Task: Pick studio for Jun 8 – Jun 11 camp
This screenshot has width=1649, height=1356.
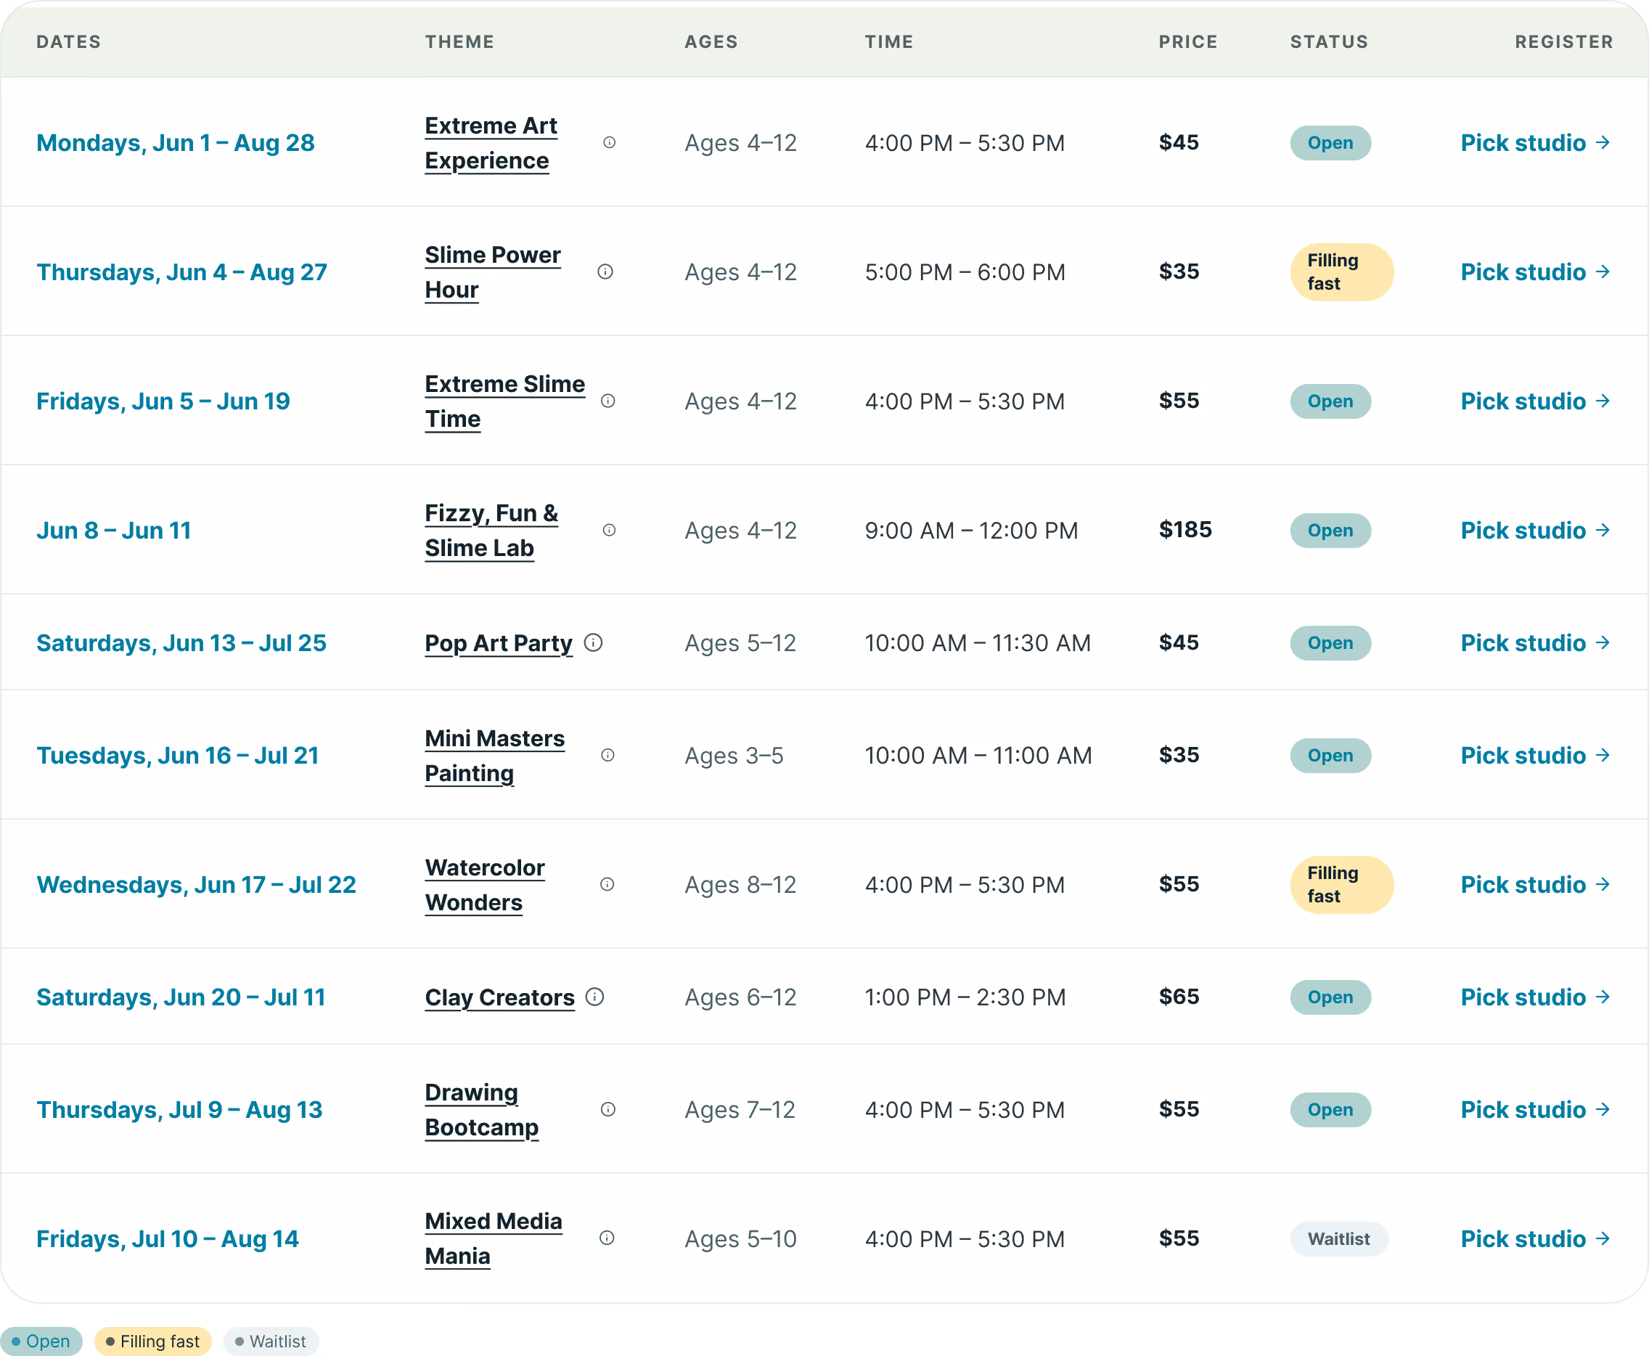Action: click(x=1535, y=531)
